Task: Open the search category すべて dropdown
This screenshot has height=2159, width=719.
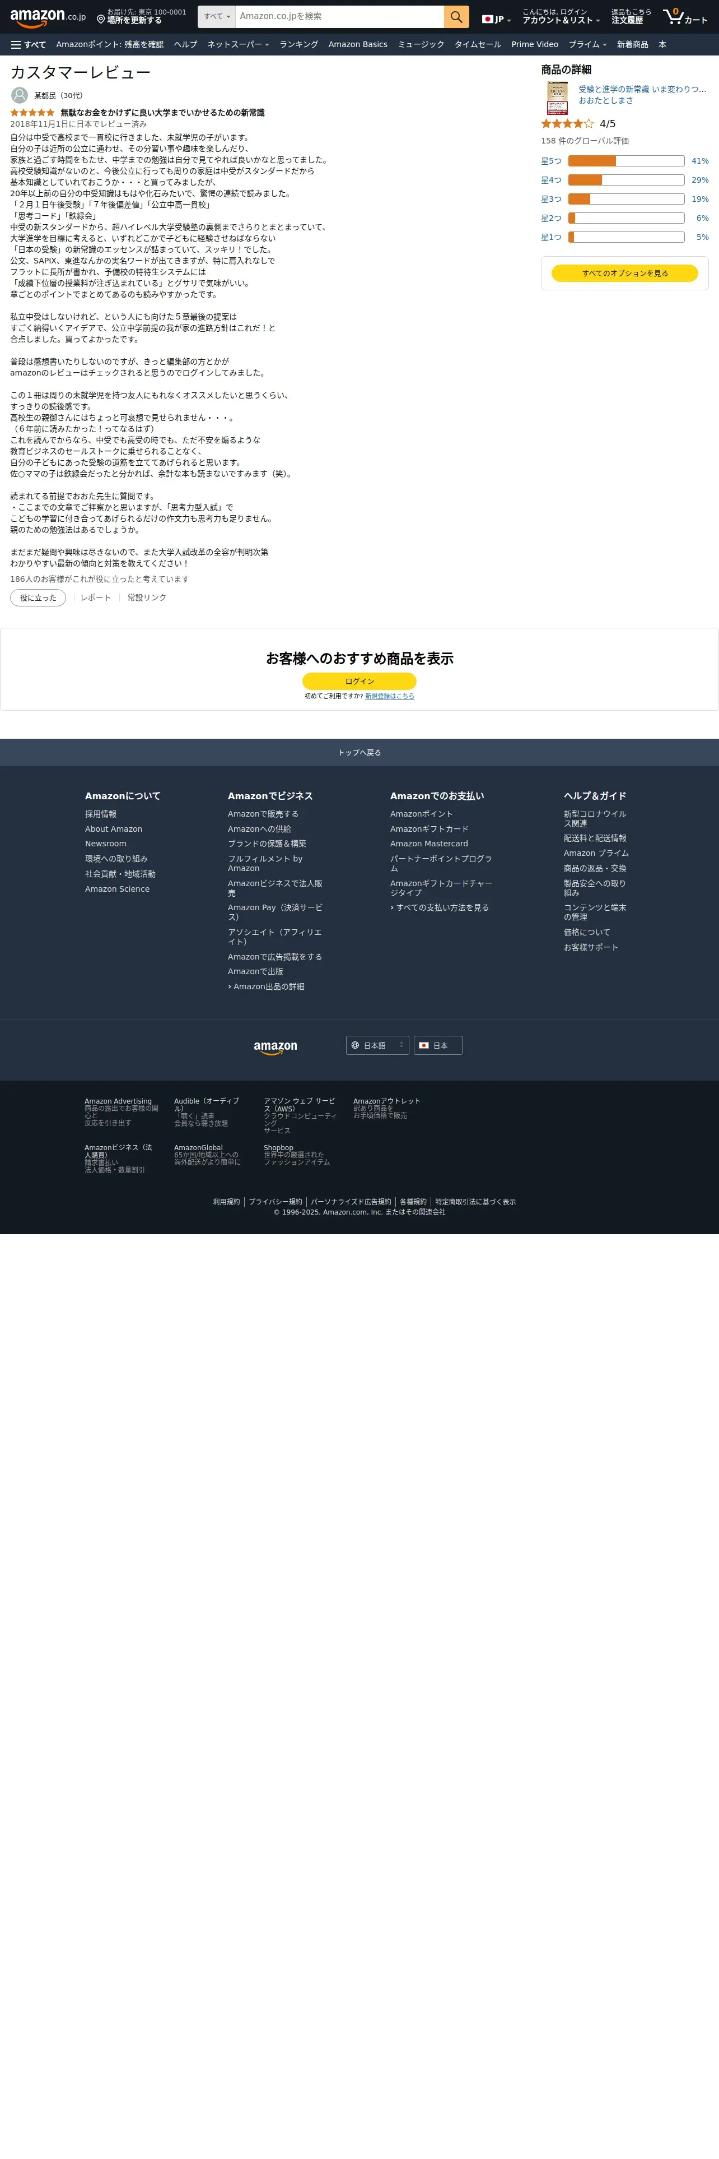Action: [x=217, y=17]
